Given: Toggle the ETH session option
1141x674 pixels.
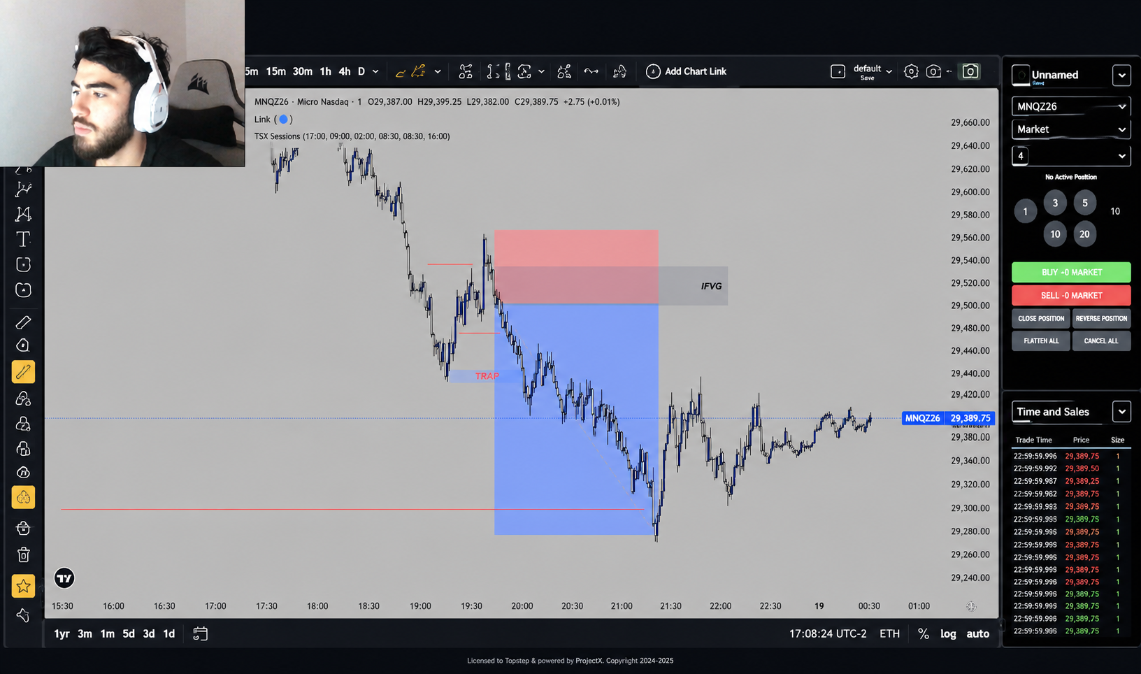Looking at the screenshot, I should [889, 633].
